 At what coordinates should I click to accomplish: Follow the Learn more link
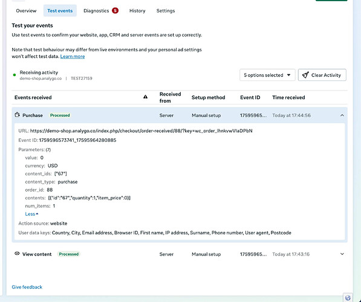[x=73, y=56]
